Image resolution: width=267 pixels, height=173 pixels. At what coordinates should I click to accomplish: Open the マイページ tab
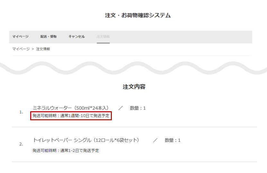click(x=20, y=36)
